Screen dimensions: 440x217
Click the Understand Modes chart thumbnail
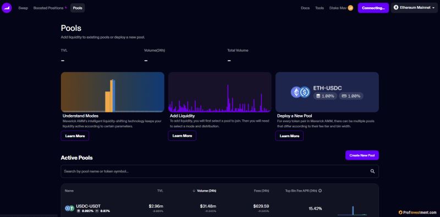113,92
